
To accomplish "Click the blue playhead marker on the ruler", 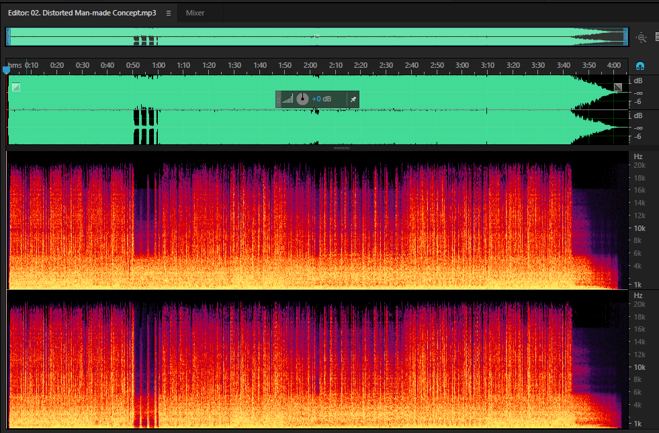I will tap(6, 70).
